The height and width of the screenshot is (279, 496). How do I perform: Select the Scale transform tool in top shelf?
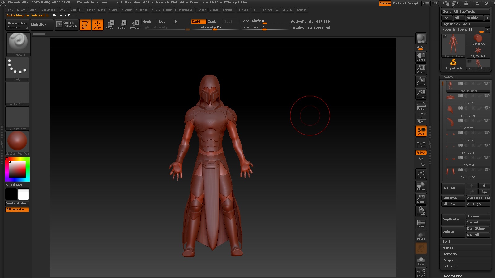pyautogui.click(x=122, y=25)
